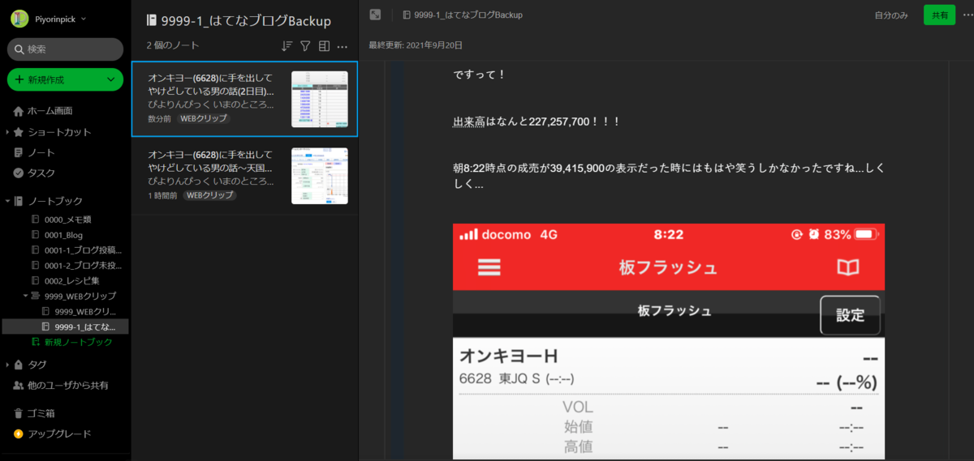Click the 検索 search field
974x461 pixels.
65,49
